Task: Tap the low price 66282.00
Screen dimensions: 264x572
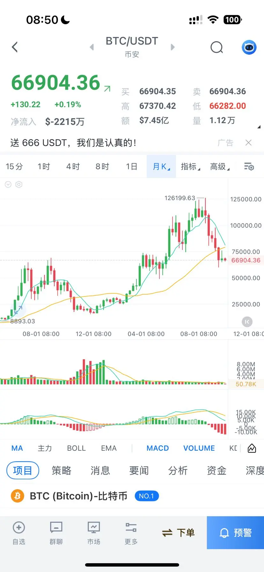Action: 228,106
